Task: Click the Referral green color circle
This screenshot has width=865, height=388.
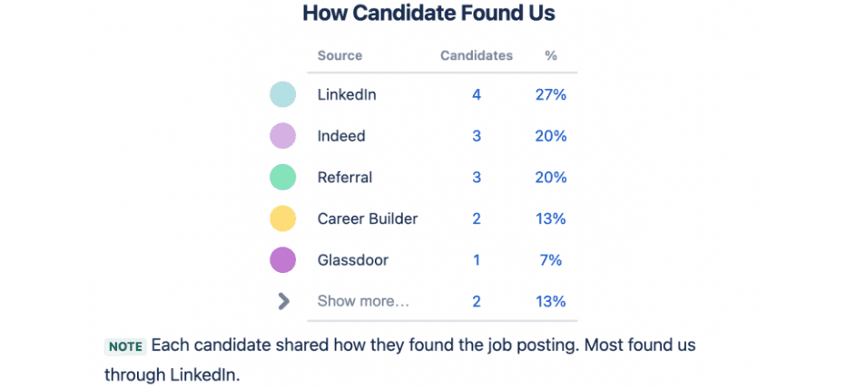Action: [282, 177]
